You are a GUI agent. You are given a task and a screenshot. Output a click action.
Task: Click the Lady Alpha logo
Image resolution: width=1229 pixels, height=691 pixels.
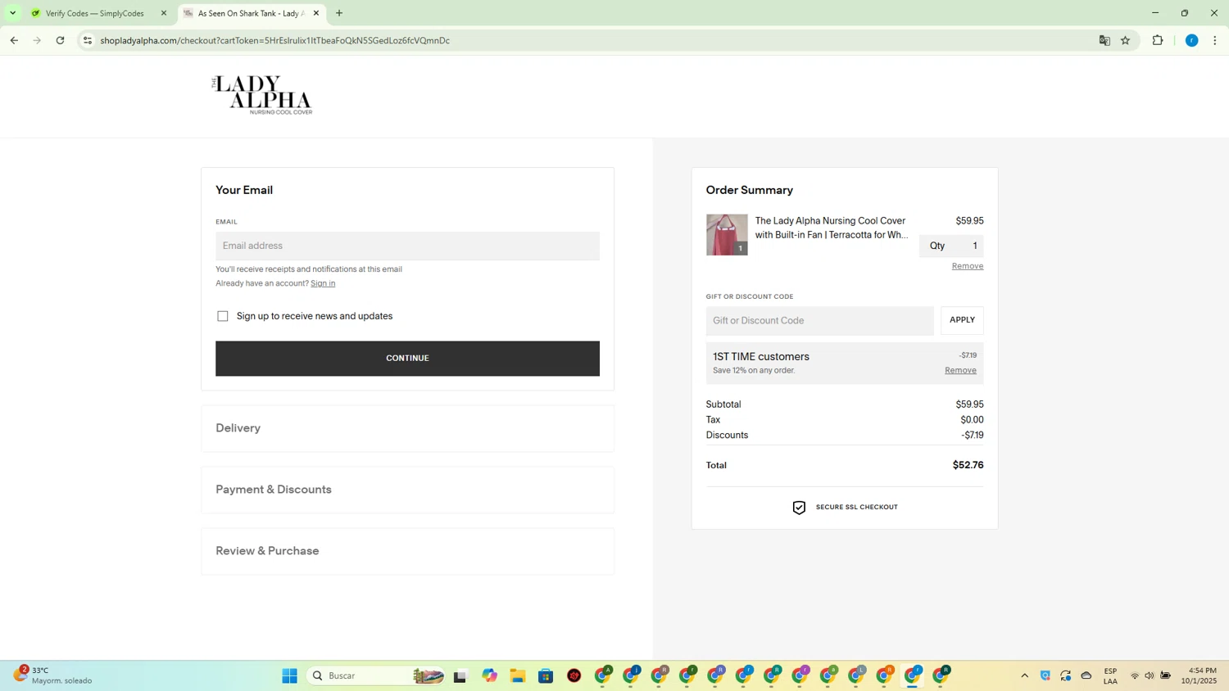tap(262, 95)
